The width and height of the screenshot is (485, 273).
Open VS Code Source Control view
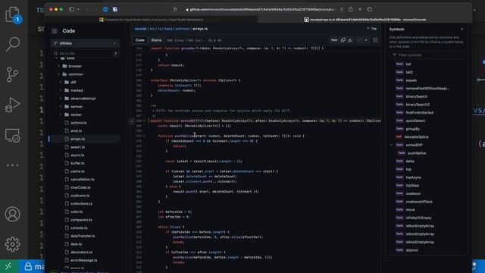pyautogui.click(x=12, y=74)
